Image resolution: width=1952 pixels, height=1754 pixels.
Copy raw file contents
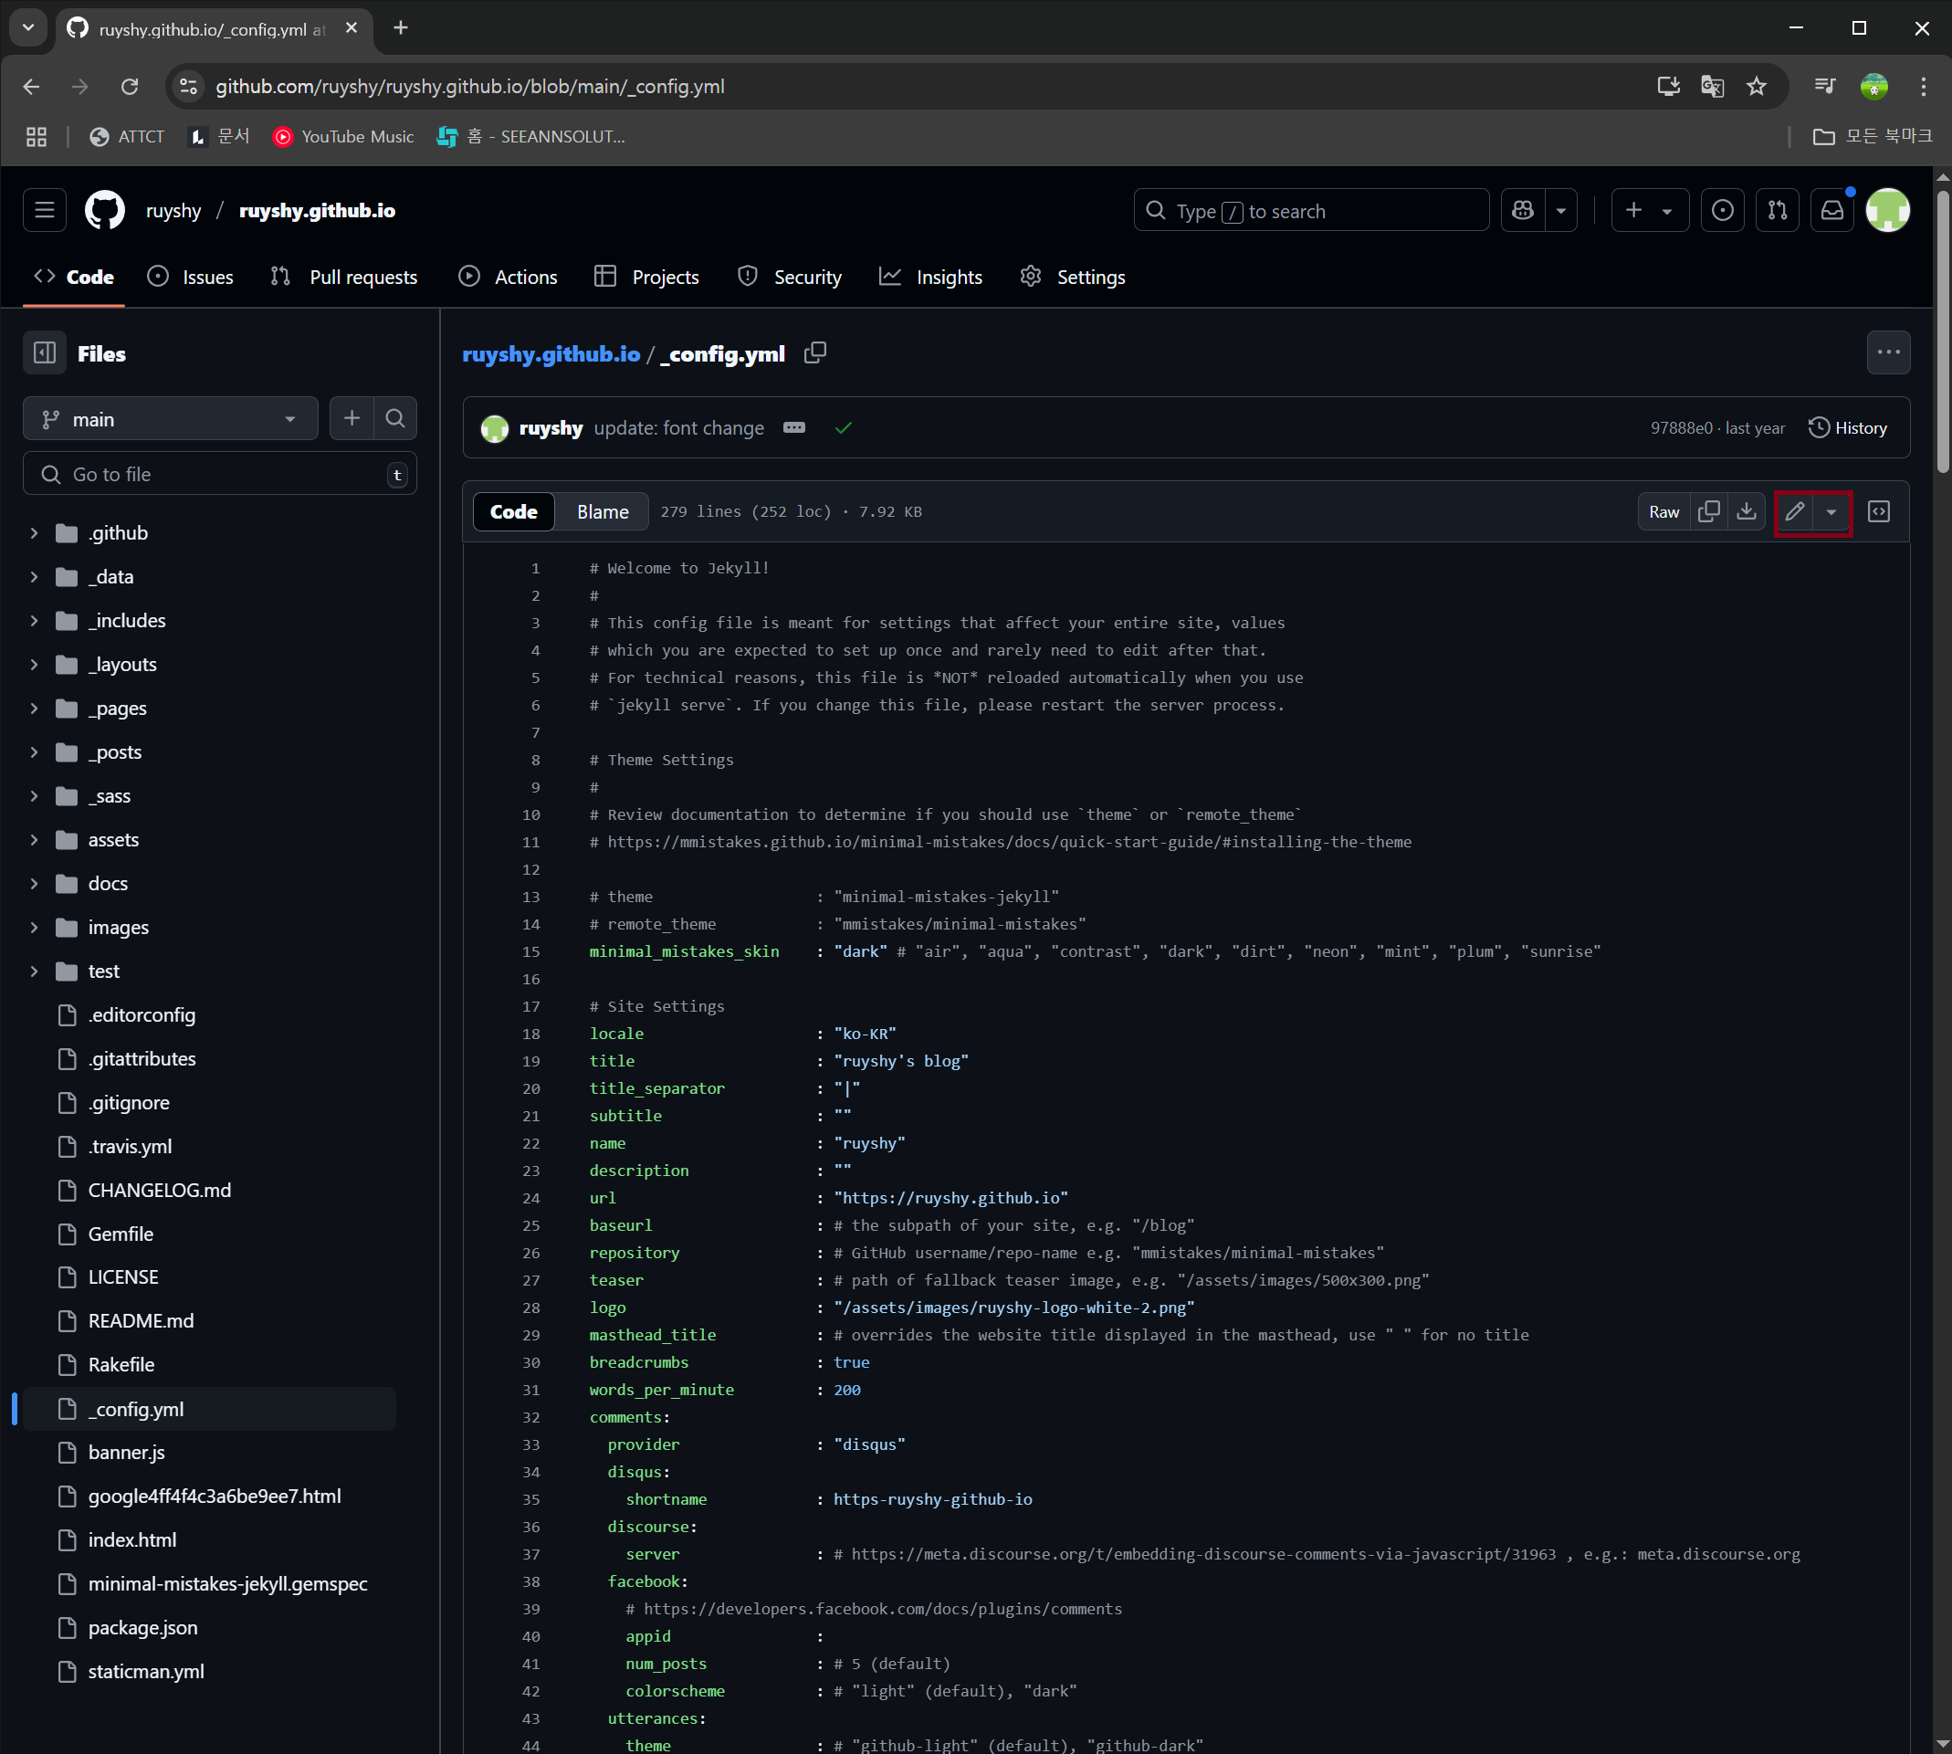[x=1709, y=511]
